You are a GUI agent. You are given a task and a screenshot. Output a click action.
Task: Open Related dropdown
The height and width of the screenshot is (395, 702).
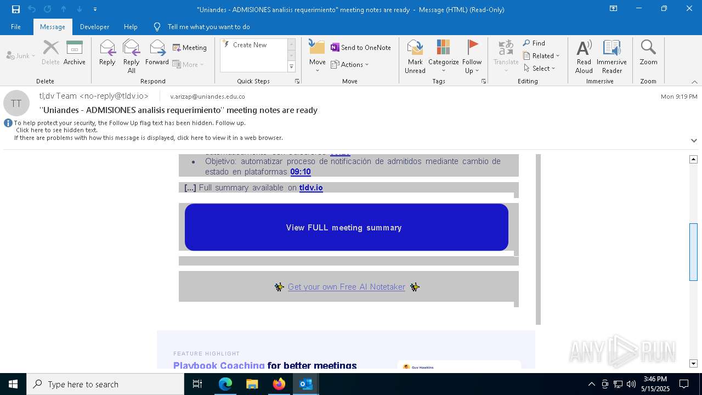click(x=541, y=56)
